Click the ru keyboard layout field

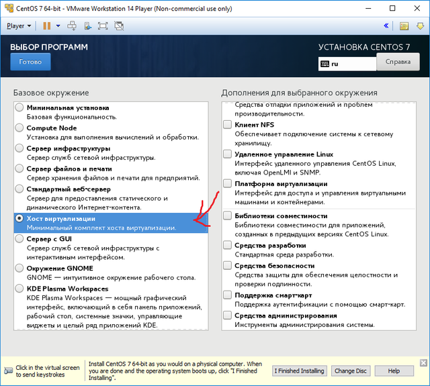(x=347, y=64)
